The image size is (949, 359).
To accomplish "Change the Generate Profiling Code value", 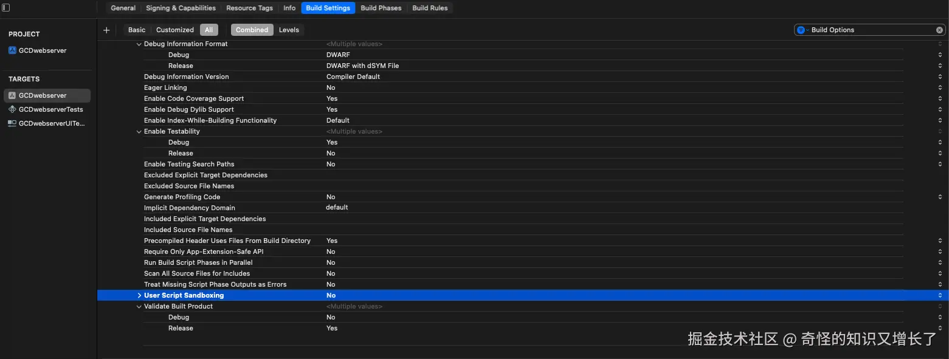I will pyautogui.click(x=940, y=197).
